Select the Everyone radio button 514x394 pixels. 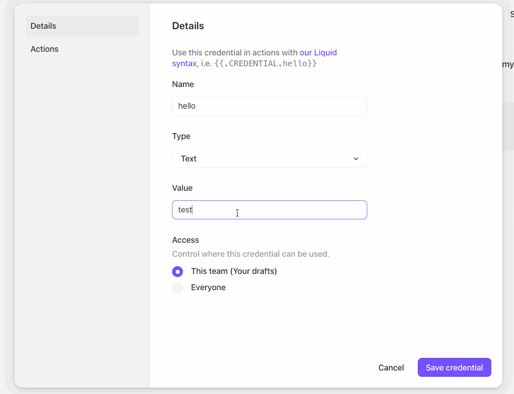click(178, 288)
